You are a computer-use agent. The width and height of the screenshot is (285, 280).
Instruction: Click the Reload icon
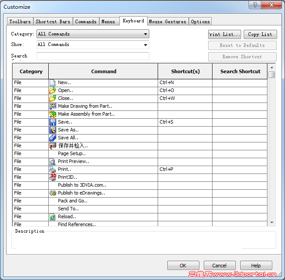pyautogui.click(x=53, y=217)
